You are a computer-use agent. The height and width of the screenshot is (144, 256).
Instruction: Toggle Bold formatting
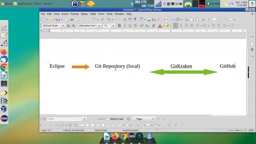click(119, 26)
